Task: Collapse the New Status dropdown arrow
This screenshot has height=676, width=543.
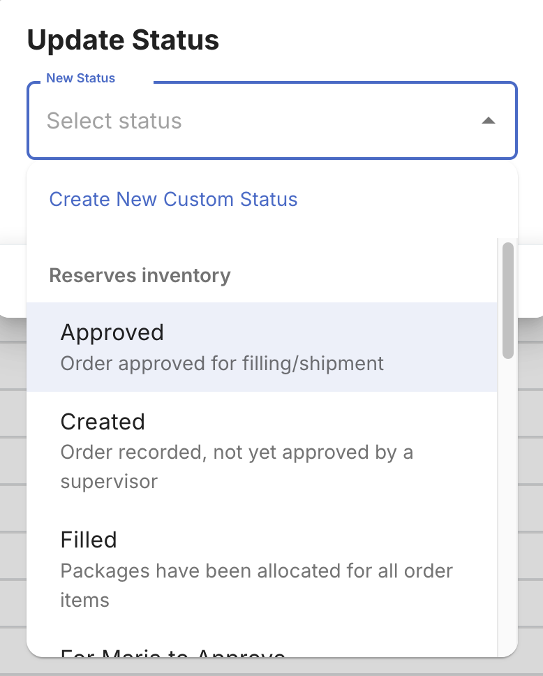Action: (489, 121)
